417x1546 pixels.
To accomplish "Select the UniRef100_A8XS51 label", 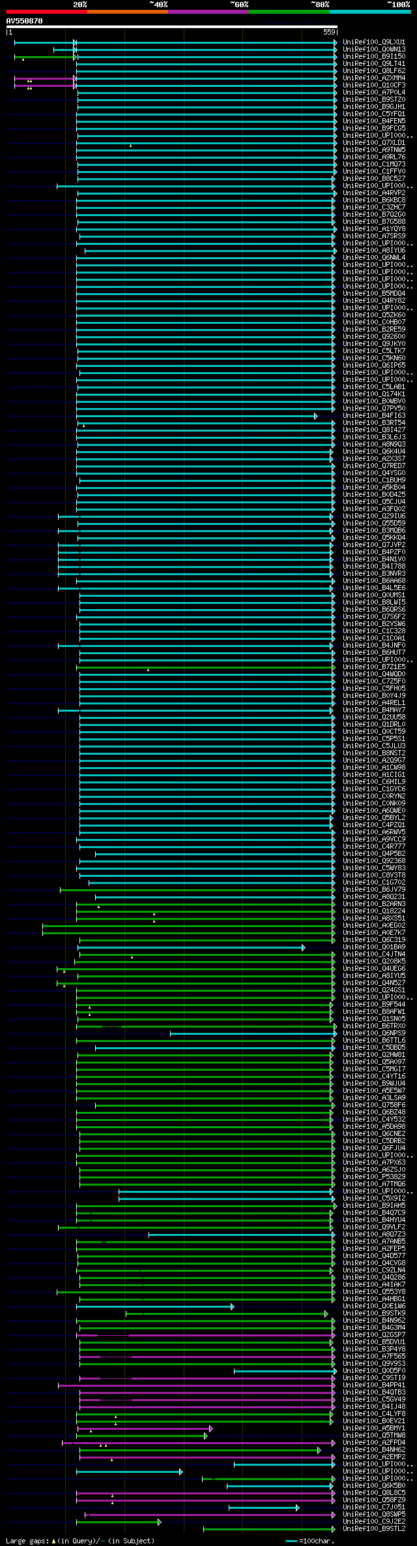I will click(374, 918).
